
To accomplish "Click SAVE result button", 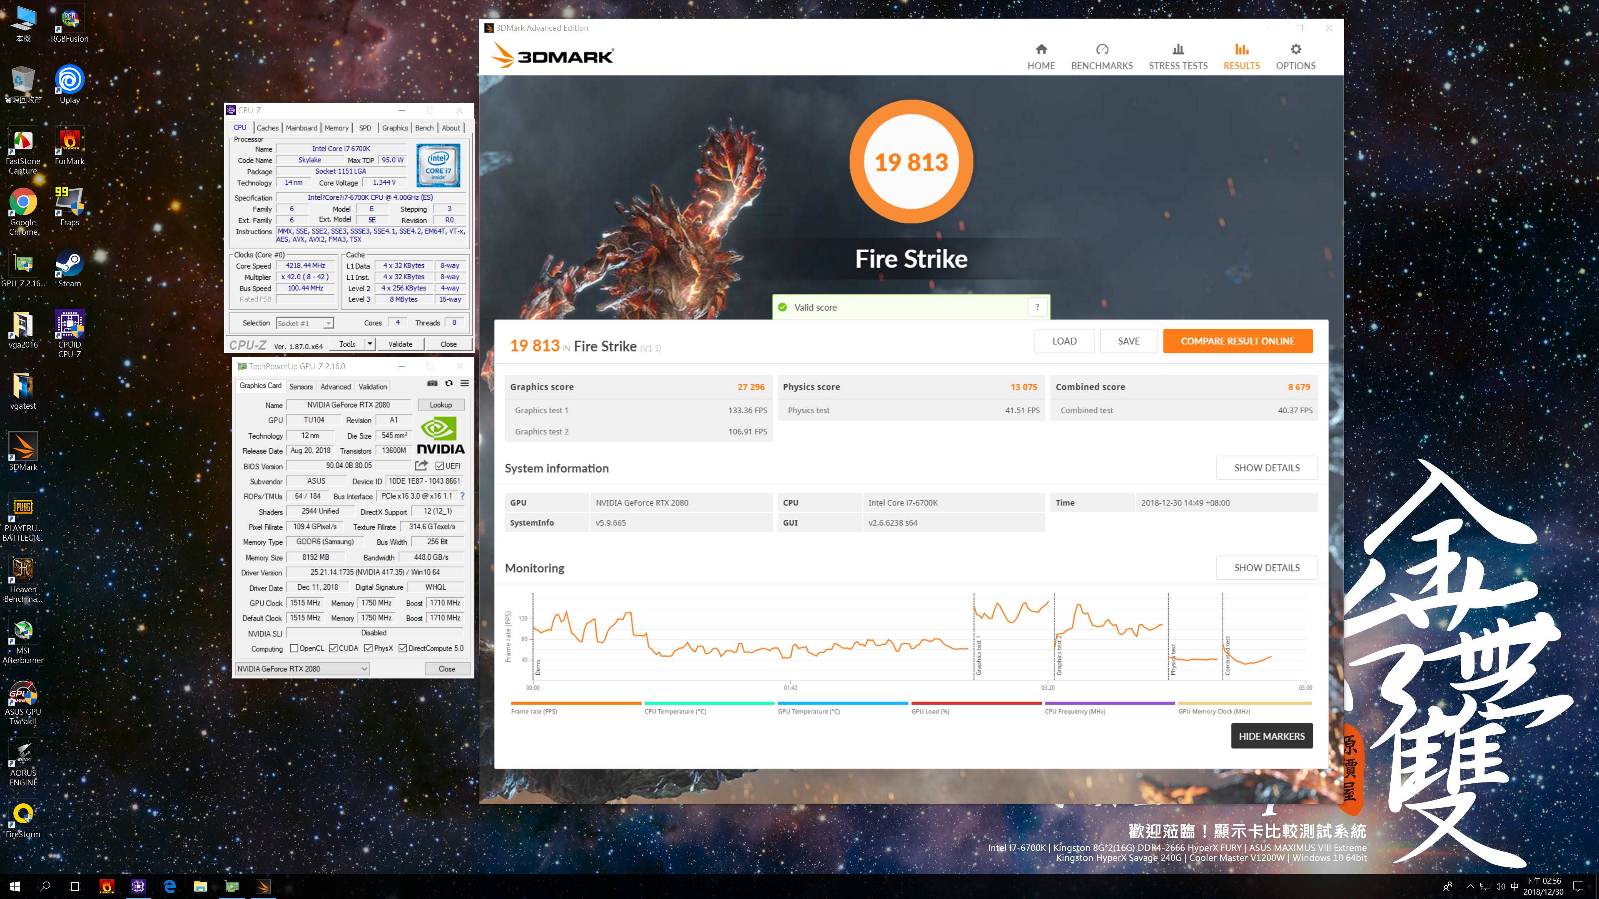I will click(1128, 341).
